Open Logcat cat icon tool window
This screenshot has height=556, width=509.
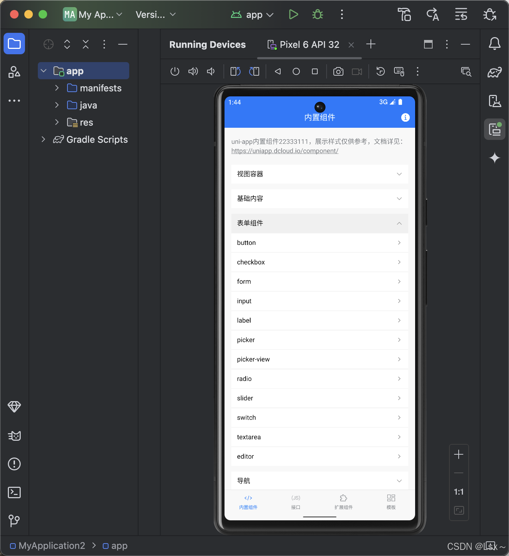pyautogui.click(x=14, y=436)
